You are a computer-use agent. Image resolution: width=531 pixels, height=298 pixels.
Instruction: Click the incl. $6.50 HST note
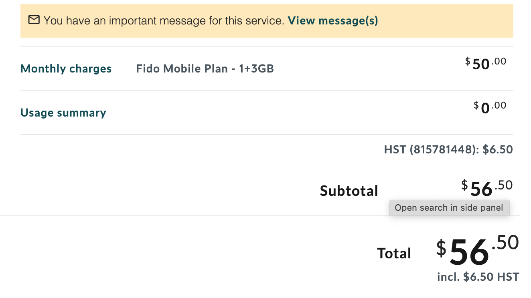478,277
